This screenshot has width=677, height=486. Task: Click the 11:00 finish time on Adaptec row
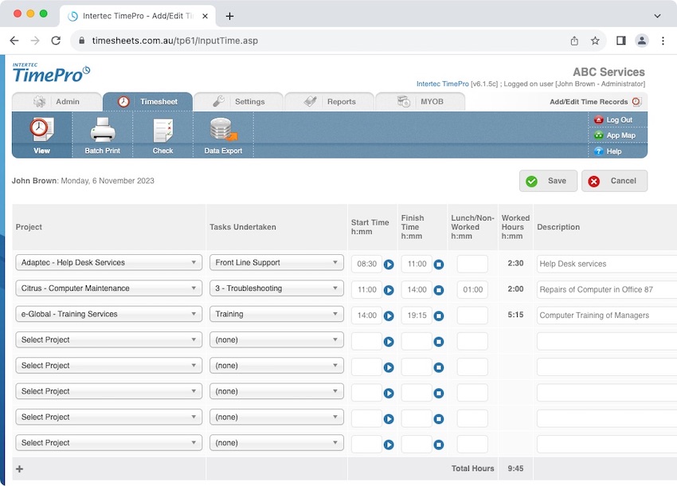pos(417,264)
